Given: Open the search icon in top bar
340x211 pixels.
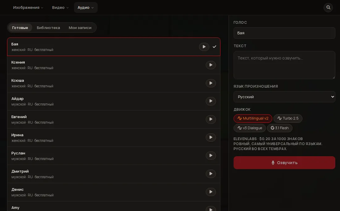Looking at the screenshot, I should 328,8.
